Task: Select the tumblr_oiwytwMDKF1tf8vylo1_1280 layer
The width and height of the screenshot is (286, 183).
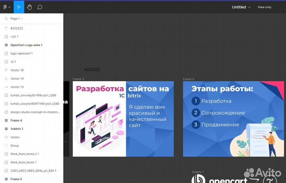Action: tap(32, 104)
